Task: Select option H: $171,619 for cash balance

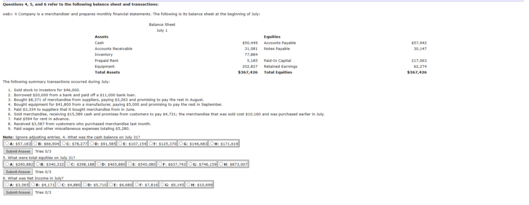Action: (212, 143)
